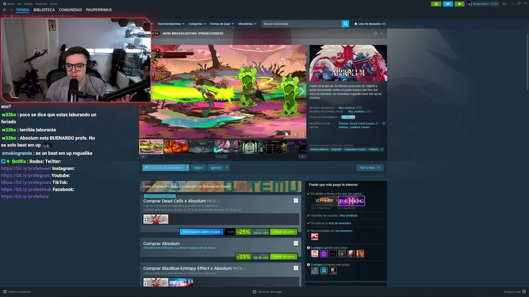Click the Ignorar button
The image size is (529, 297).
pyautogui.click(x=216, y=167)
